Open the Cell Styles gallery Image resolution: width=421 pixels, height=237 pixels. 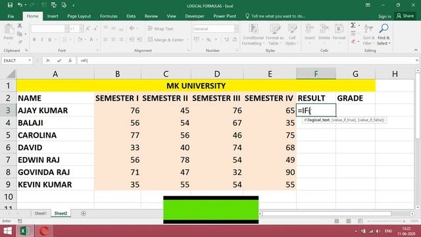pos(291,35)
